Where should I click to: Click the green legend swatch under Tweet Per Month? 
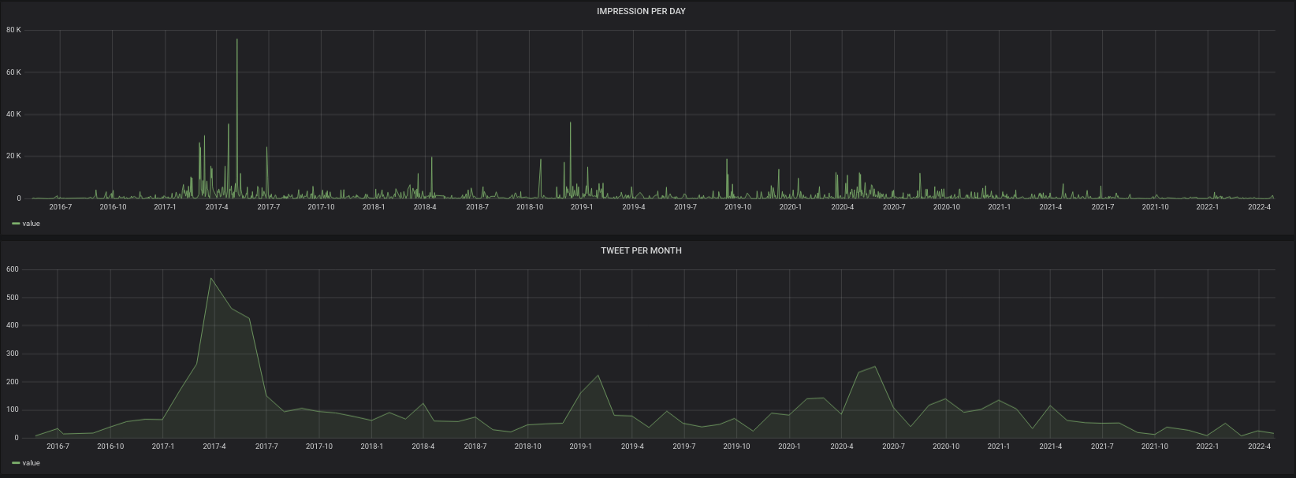16,463
